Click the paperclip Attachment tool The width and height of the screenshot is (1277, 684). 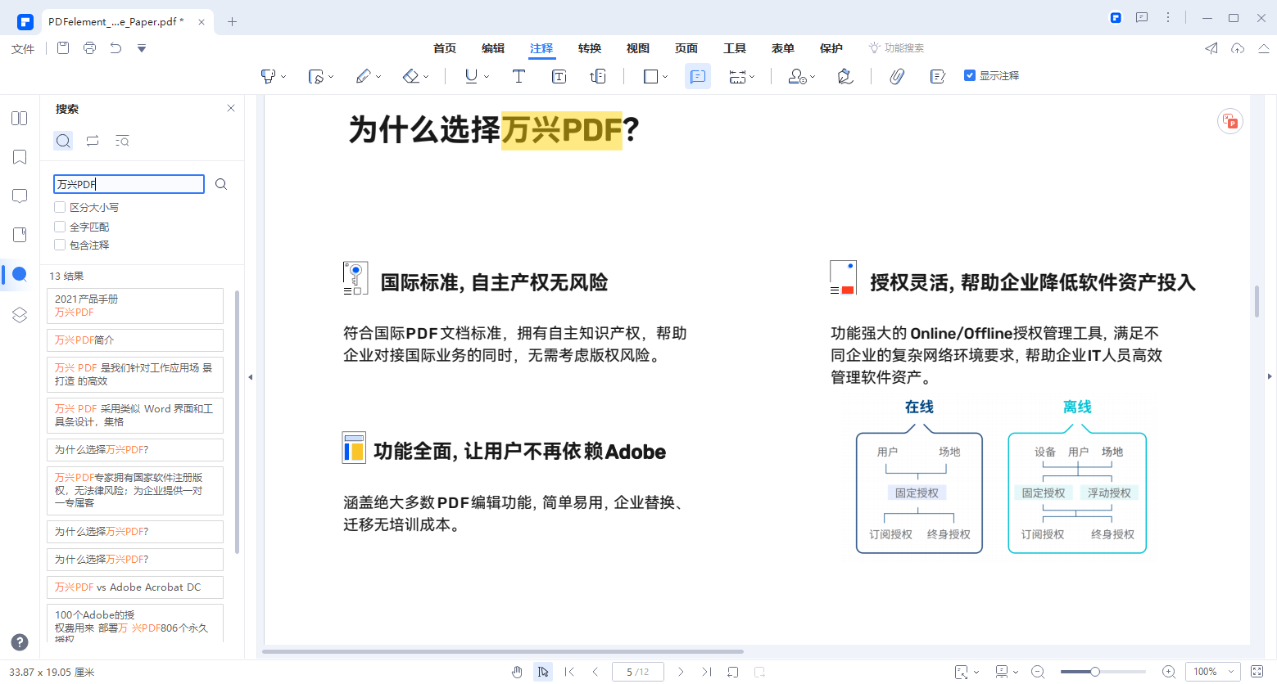[x=897, y=76]
